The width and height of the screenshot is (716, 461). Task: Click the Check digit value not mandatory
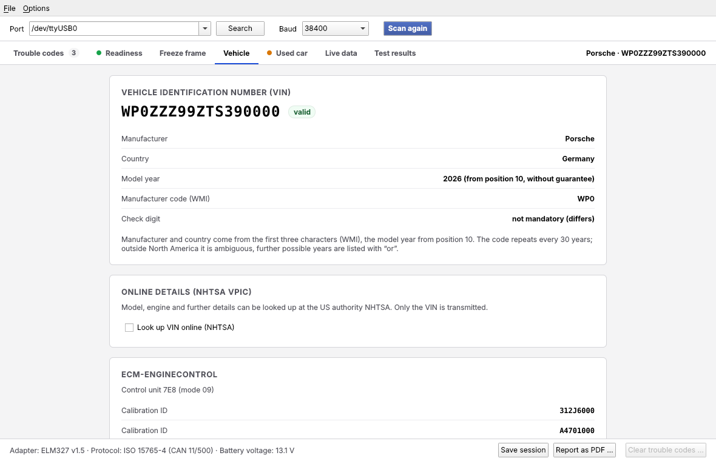(x=553, y=219)
